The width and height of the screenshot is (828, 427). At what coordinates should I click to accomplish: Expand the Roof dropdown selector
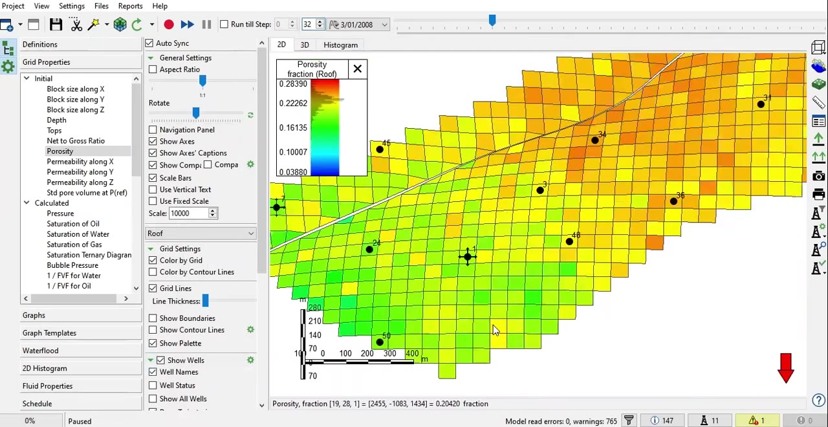[x=250, y=234]
